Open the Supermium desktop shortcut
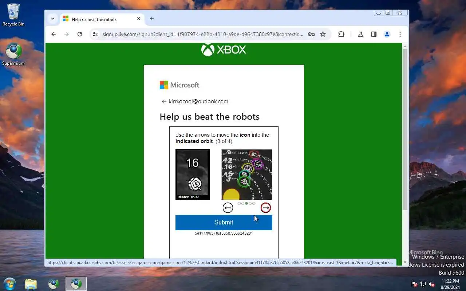Viewport: 466px width, 291px height. tap(13, 55)
